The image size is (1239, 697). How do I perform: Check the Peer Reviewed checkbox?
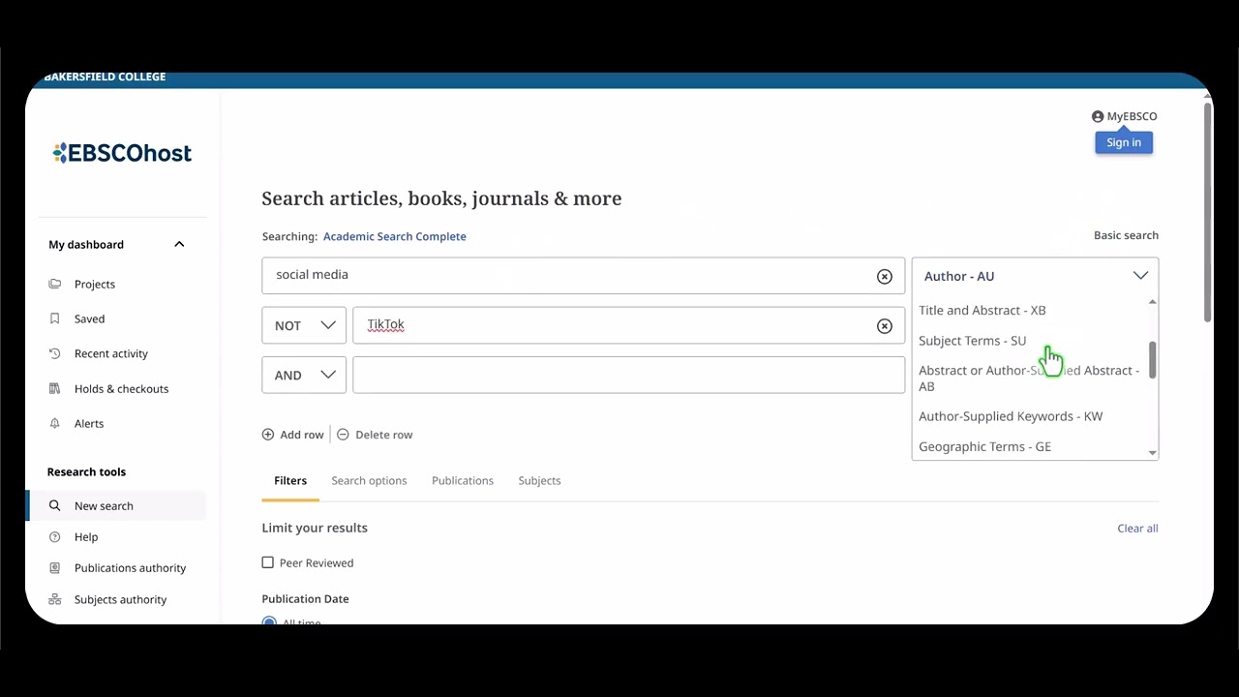(x=268, y=562)
